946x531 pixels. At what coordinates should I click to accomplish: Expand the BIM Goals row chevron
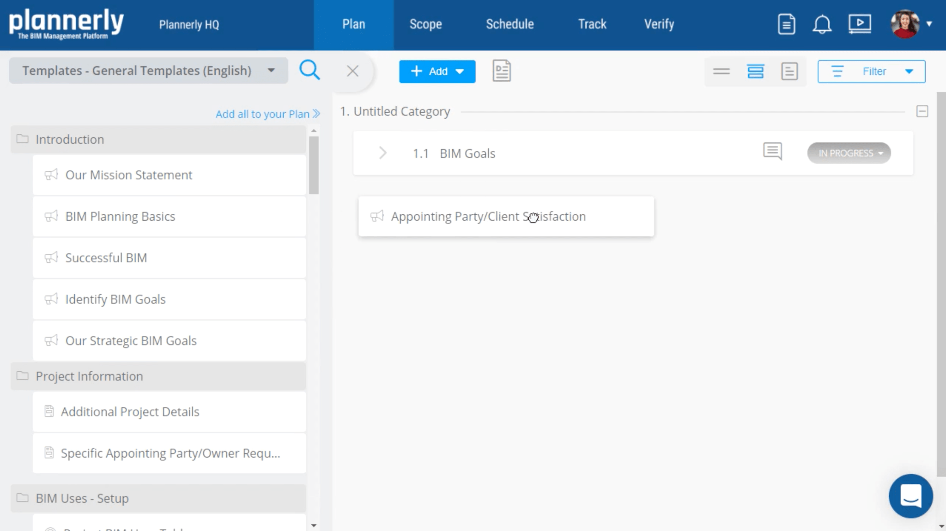(x=382, y=153)
